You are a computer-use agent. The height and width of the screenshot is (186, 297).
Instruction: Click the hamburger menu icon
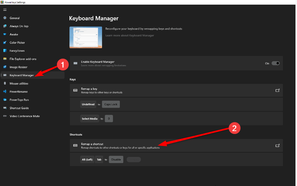(5, 10)
